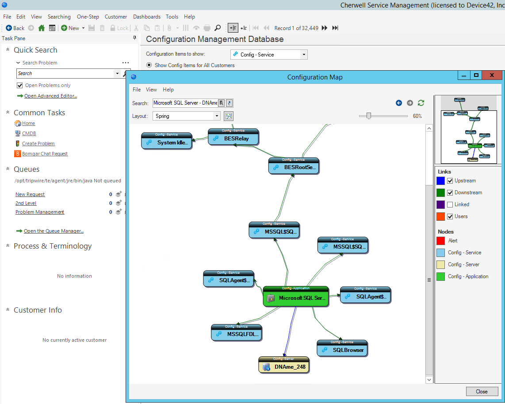Navigate back in Configuration Map

coord(399,103)
